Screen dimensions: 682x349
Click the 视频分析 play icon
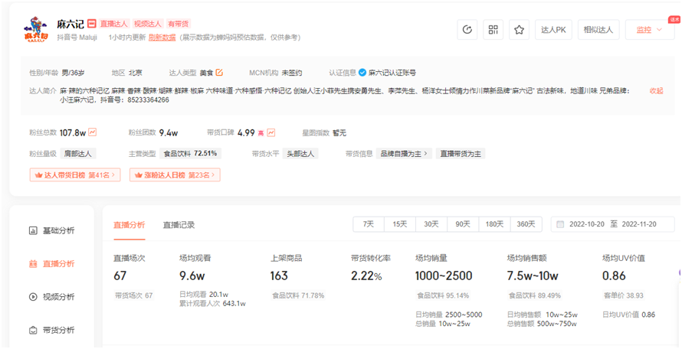pyautogui.click(x=33, y=297)
